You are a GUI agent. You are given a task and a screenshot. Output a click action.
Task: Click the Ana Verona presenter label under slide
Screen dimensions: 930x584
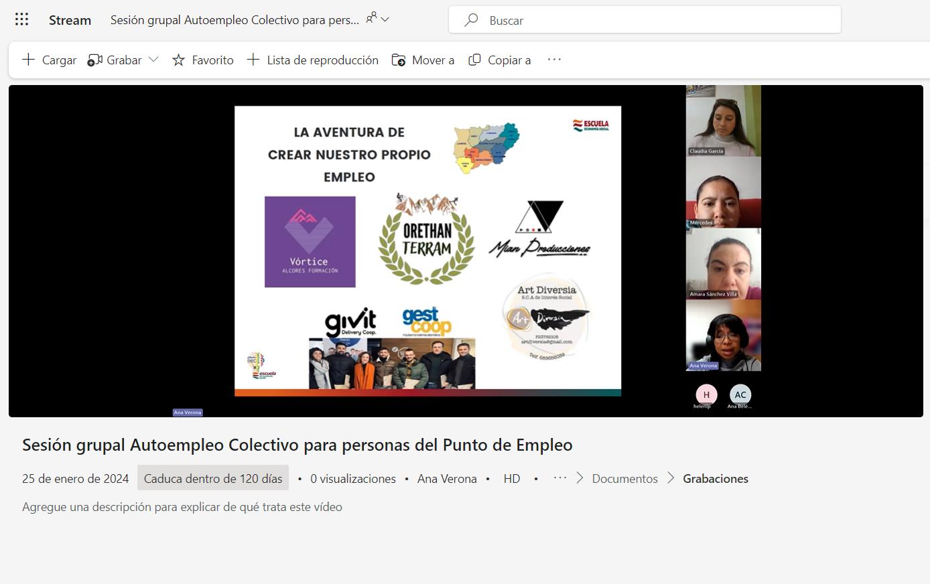188,413
